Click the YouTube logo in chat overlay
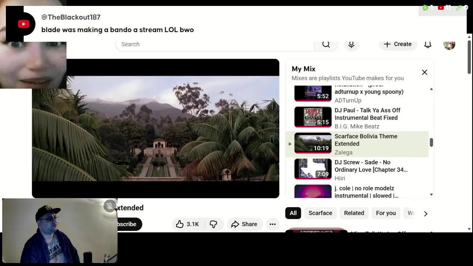Viewport: 473px width, 266px height. (24, 24)
